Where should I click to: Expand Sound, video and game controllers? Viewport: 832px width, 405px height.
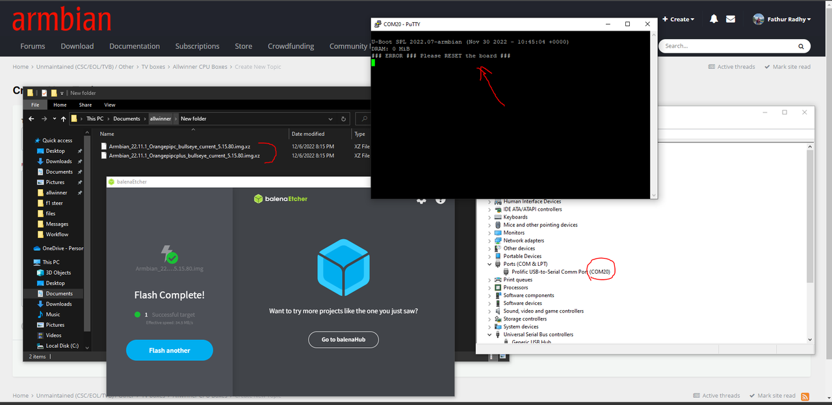point(490,311)
